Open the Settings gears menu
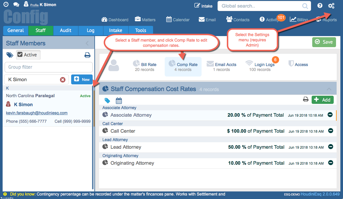This screenshot has height=199, width=343. (x=331, y=6)
